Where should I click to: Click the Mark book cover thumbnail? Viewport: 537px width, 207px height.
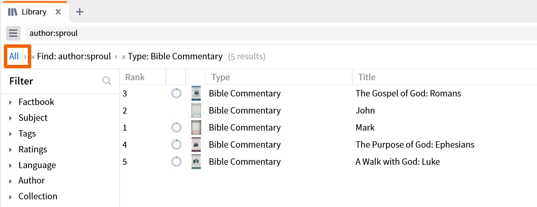click(196, 128)
